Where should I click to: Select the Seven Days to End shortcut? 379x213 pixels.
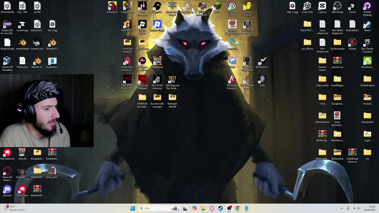point(127,64)
